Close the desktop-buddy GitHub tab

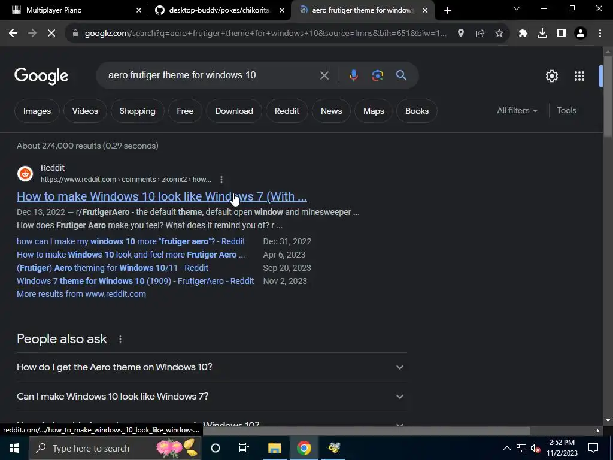click(282, 10)
